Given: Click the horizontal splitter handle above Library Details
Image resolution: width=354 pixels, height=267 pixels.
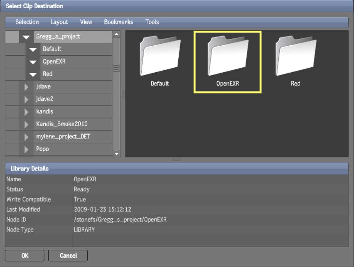Looking at the screenshot, I should [177, 160].
